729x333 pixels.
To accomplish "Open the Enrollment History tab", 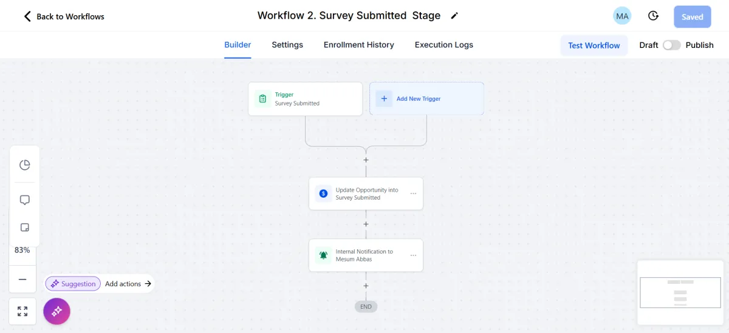I will point(358,45).
